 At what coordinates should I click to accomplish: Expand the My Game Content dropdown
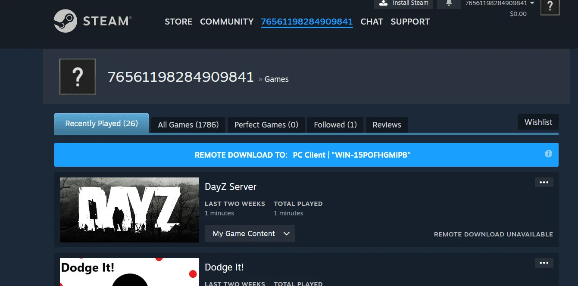tap(250, 233)
